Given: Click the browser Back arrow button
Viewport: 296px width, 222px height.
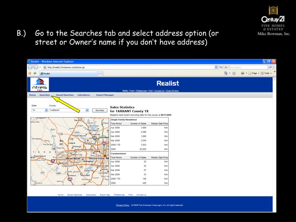Looking at the screenshot, I should click(x=30, y=67).
